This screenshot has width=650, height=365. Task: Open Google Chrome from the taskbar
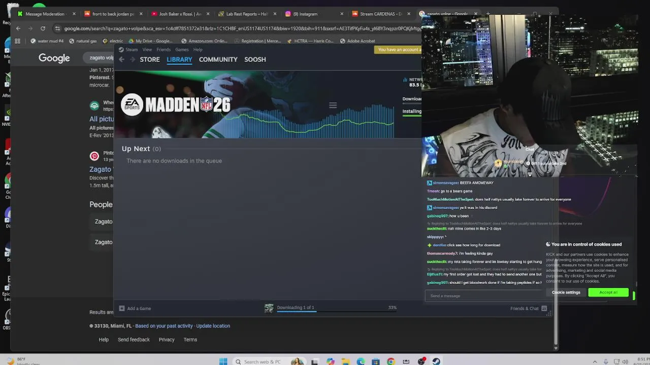[391, 361]
